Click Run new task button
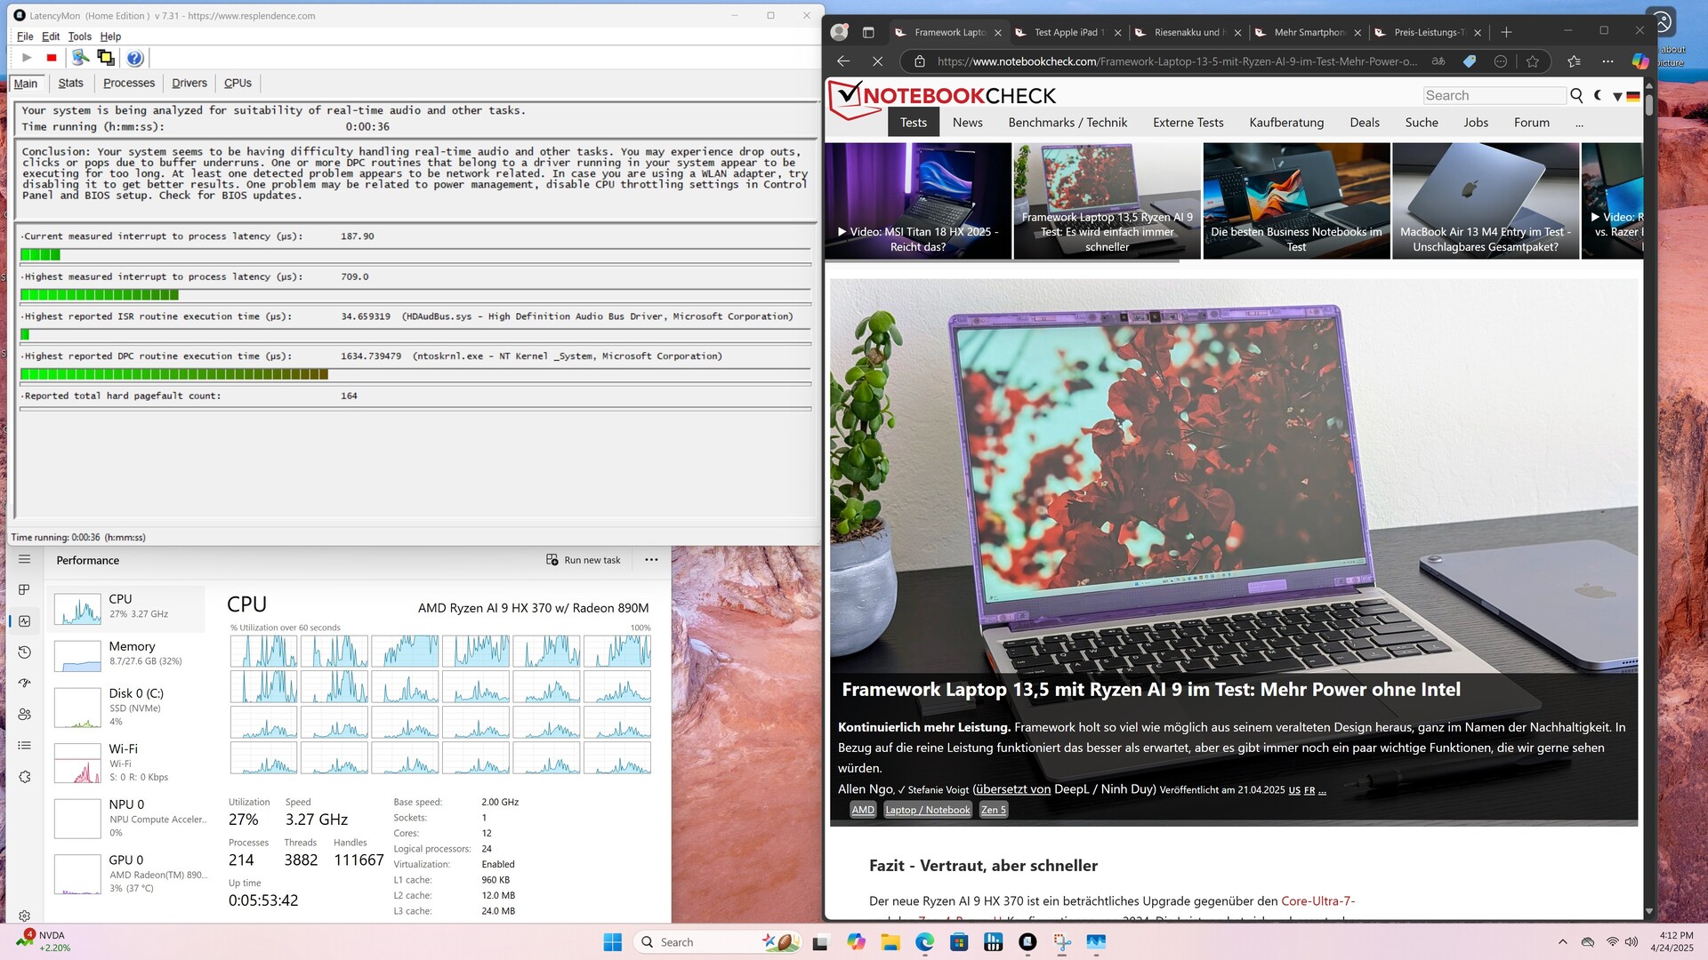The height and width of the screenshot is (960, 1708). point(584,560)
